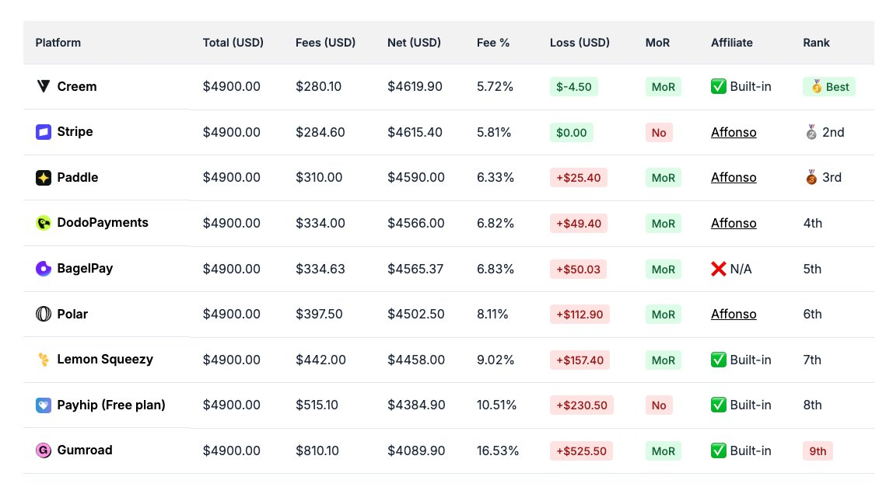Select the red 9th rank badge for Gumroad
Screen dimensions: 886x487
point(818,450)
